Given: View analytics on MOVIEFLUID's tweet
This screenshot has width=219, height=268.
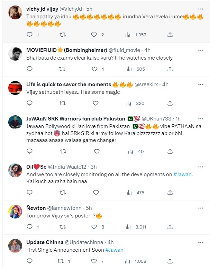Looking at the screenshot, I should (129, 69).
